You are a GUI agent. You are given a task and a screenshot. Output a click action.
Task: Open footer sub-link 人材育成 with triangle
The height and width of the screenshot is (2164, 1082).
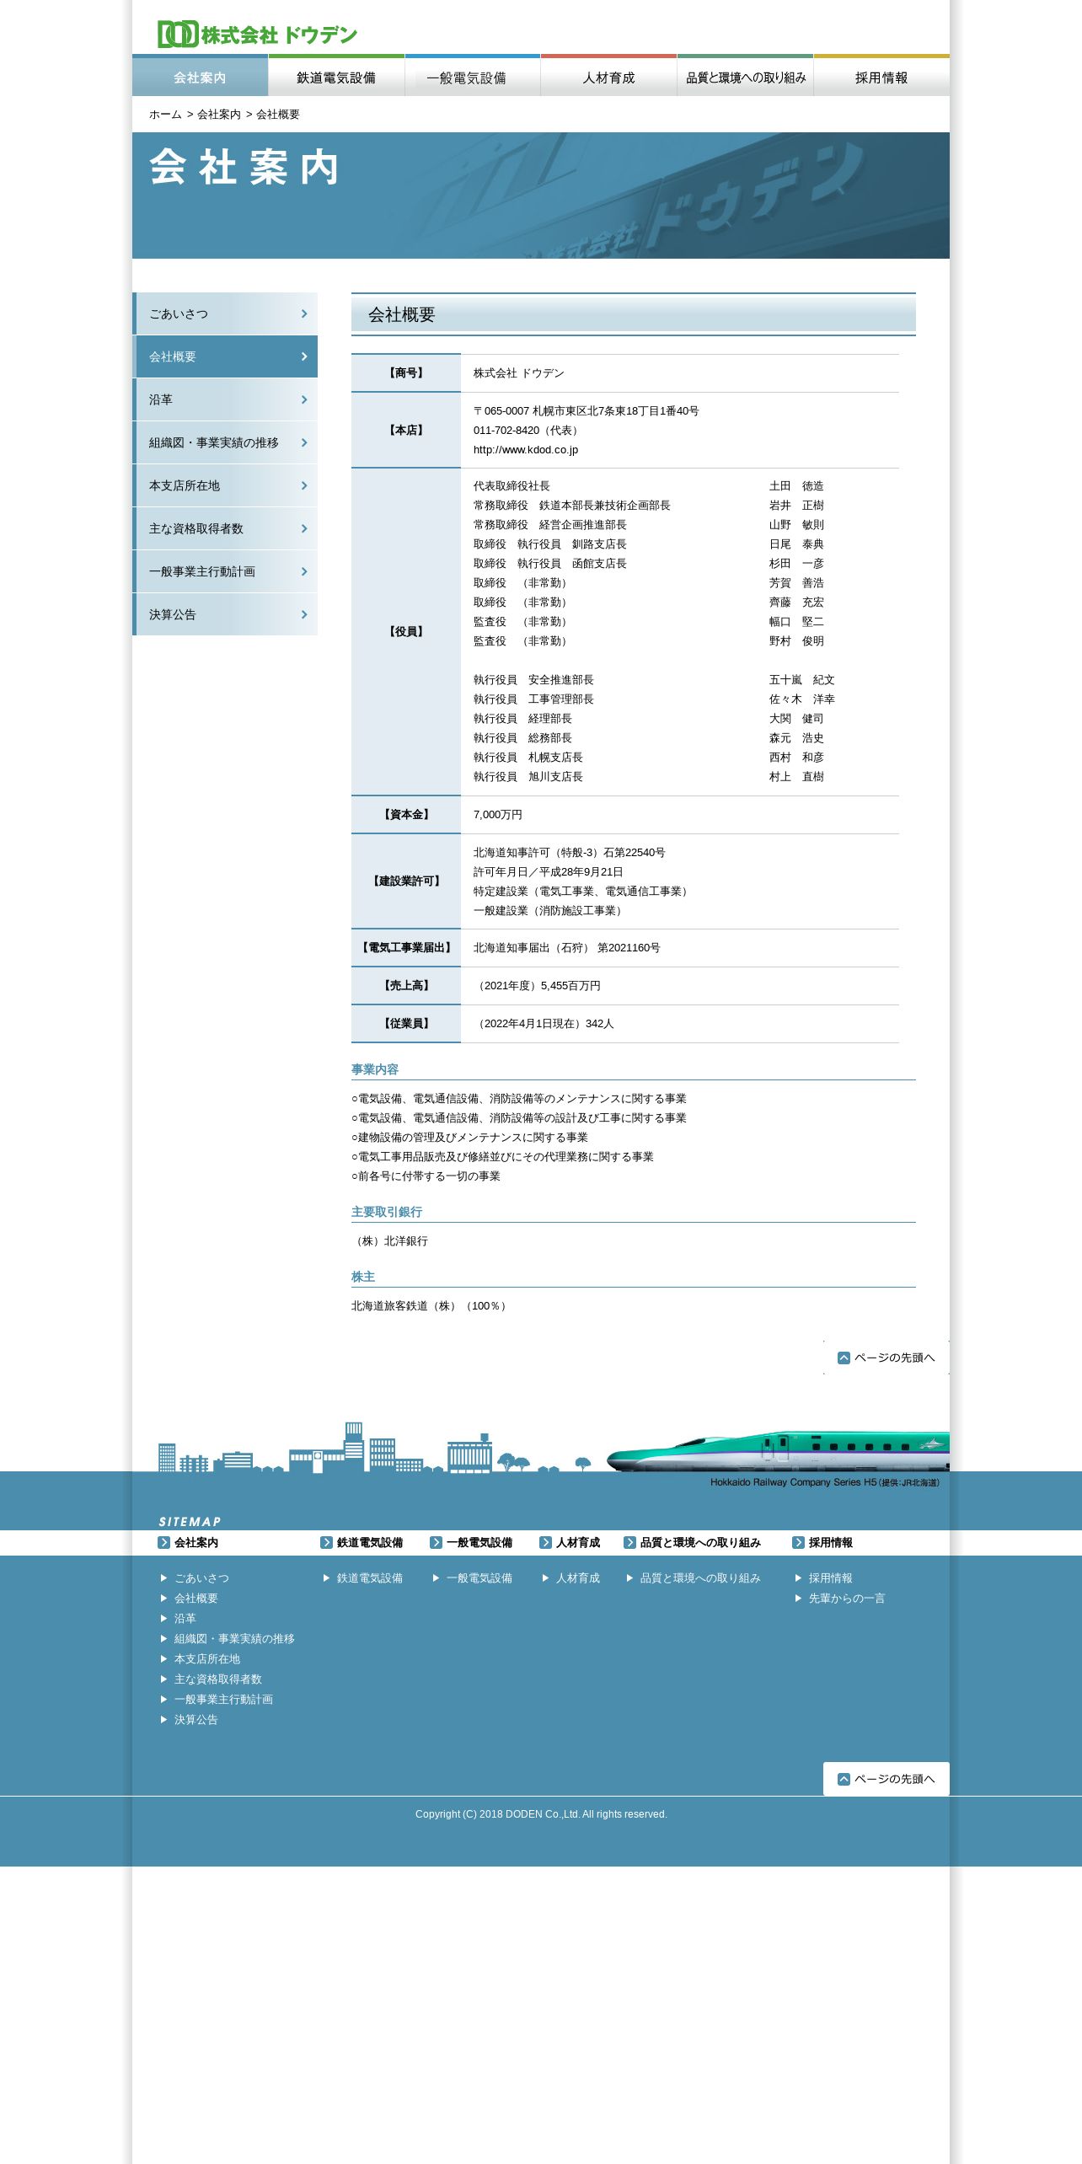(578, 1577)
